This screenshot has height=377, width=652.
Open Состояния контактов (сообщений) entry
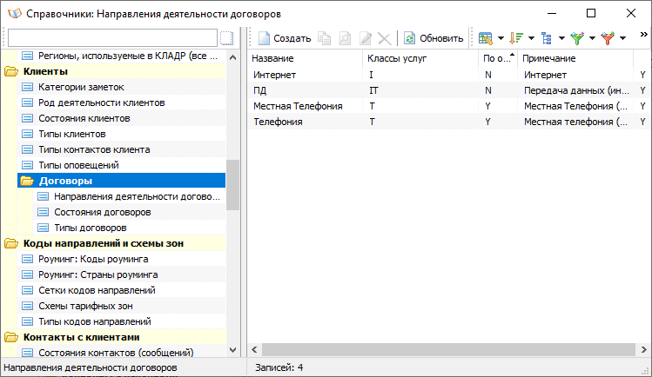click(x=116, y=353)
